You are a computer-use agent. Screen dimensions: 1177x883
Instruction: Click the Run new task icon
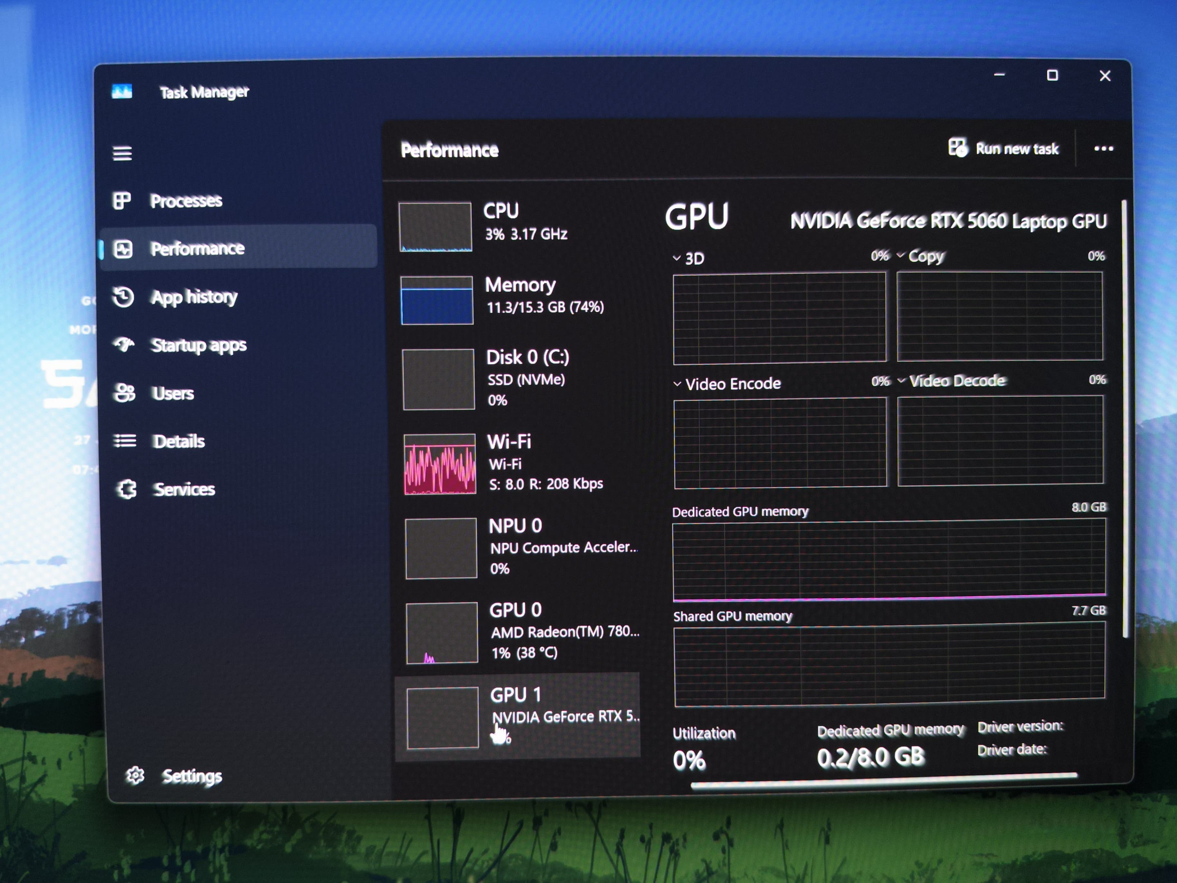pos(958,147)
